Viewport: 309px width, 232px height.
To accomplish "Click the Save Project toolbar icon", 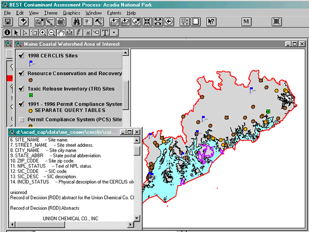I will [8, 22].
